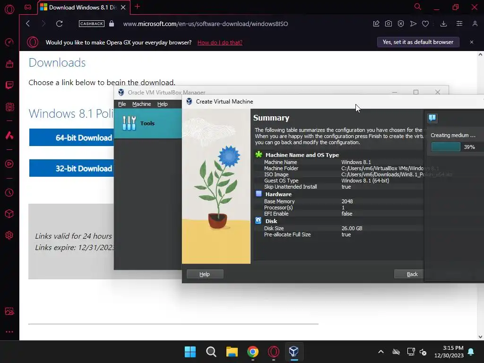Open the GX Cleaner briefcase icon in sidebar
Screen dimensions: 484x363
tap(9, 64)
